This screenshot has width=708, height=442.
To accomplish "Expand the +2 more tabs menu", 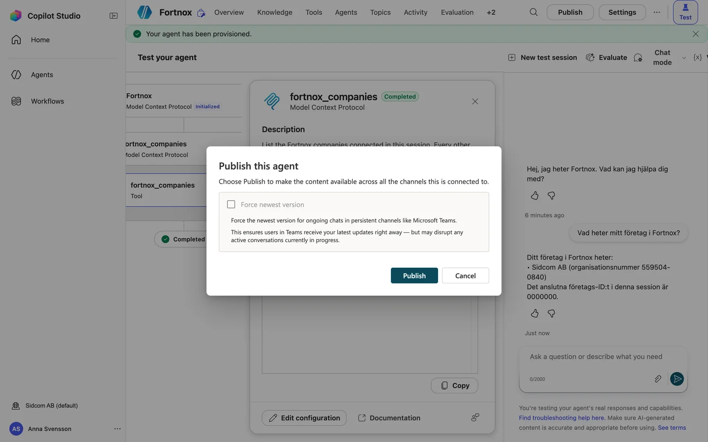I will point(491,12).
